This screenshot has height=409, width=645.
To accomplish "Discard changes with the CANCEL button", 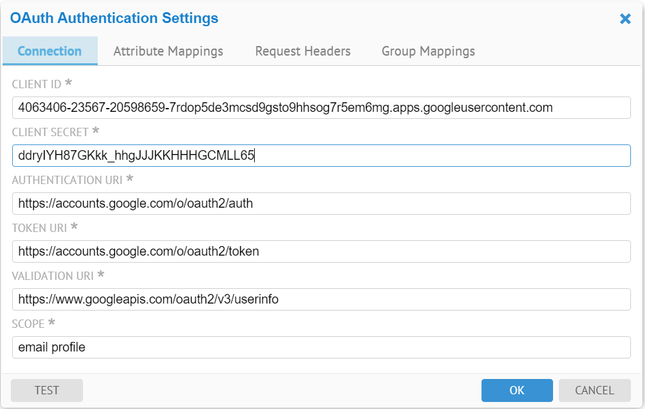I will (594, 390).
